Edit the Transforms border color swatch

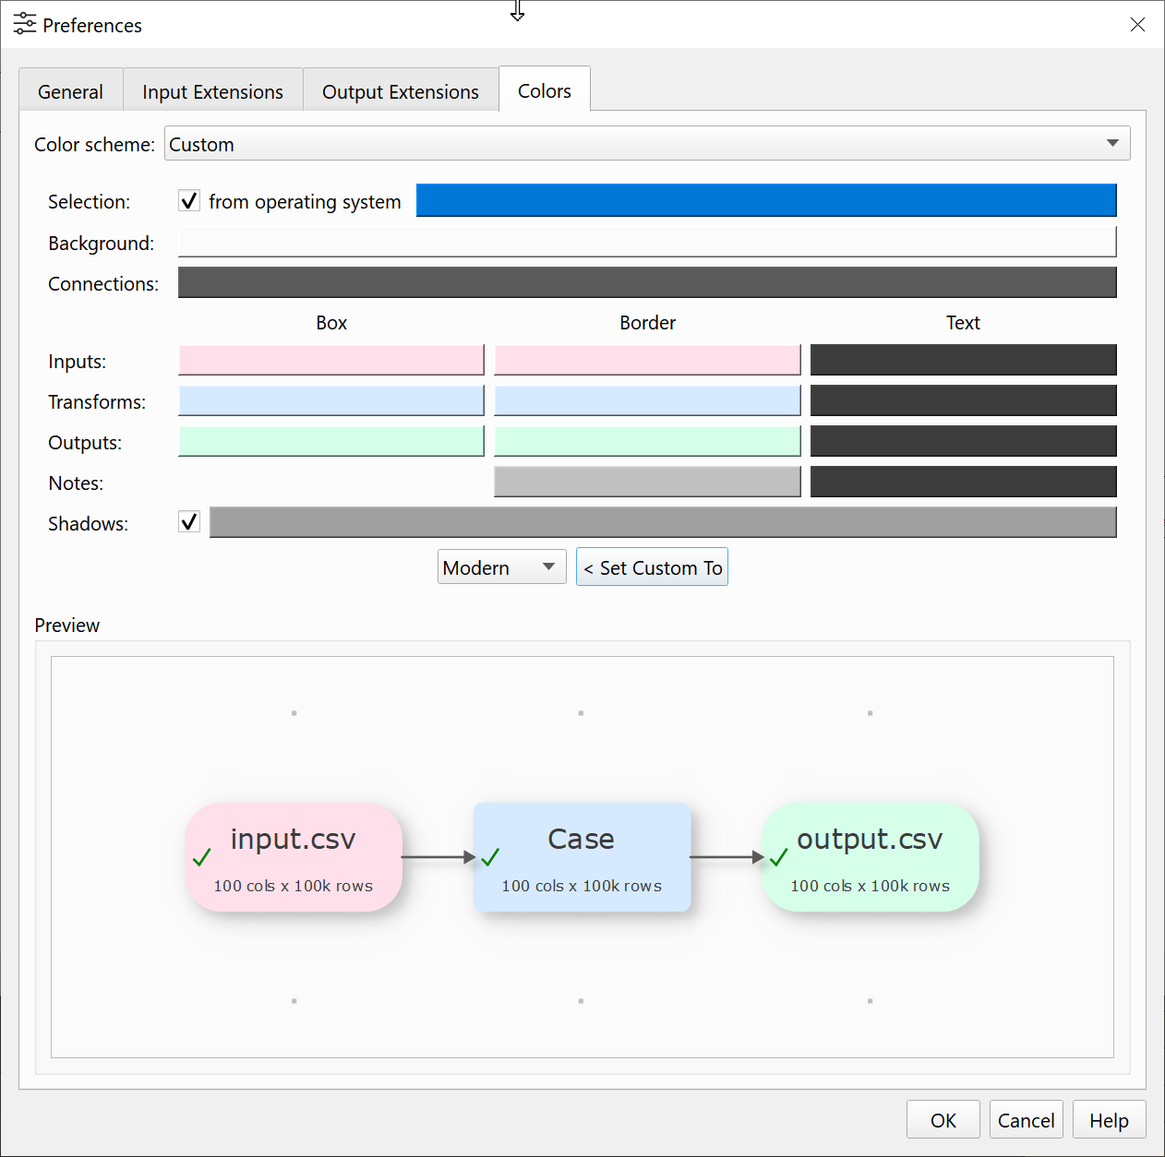[647, 400]
